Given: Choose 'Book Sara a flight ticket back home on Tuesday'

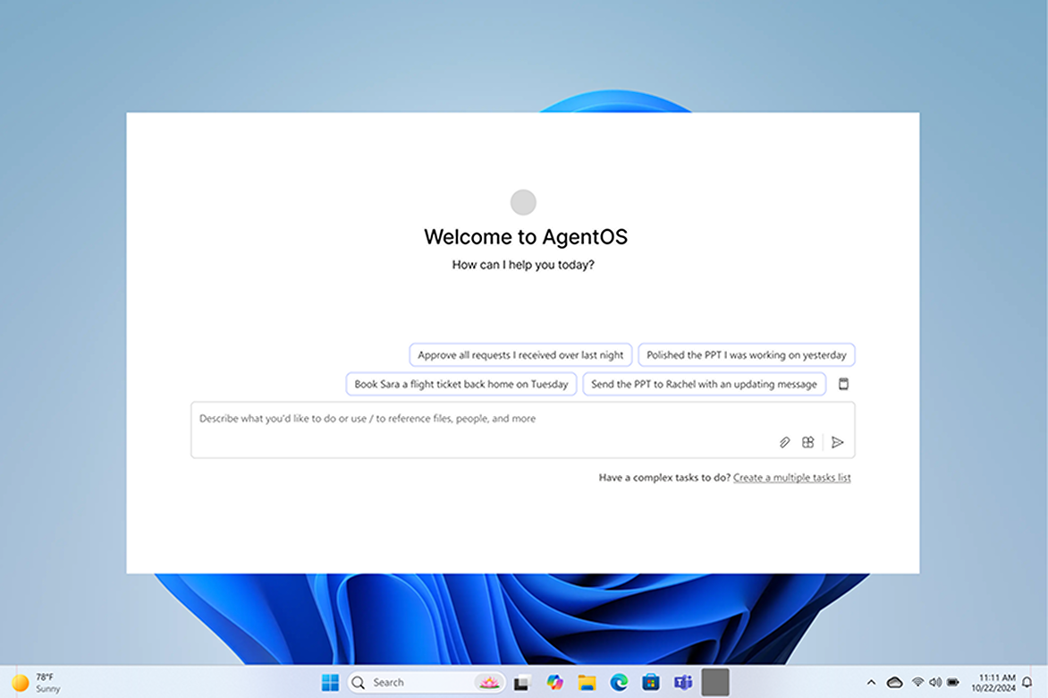Looking at the screenshot, I should pyautogui.click(x=461, y=384).
